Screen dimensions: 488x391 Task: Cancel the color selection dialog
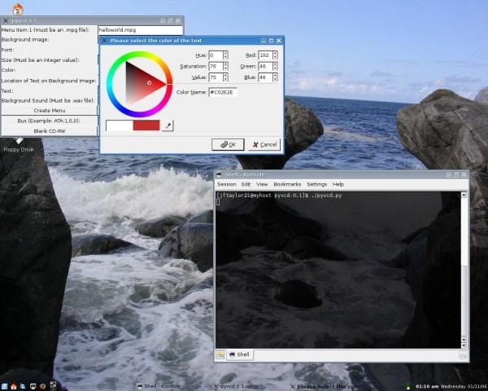[264, 144]
